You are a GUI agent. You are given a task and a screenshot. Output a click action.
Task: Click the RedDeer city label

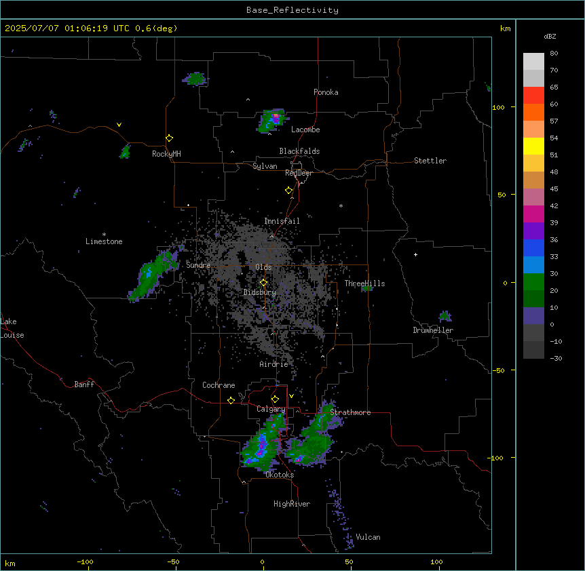click(x=299, y=173)
